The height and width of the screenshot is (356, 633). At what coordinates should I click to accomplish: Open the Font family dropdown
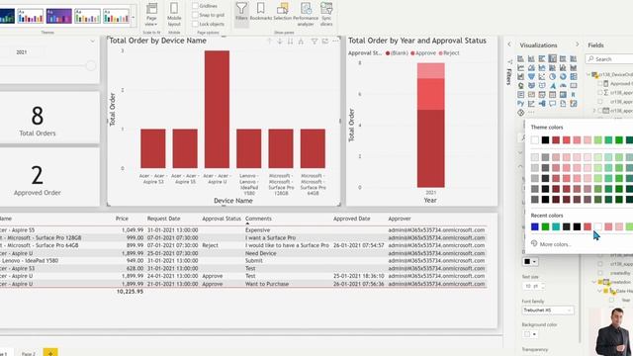548,310
